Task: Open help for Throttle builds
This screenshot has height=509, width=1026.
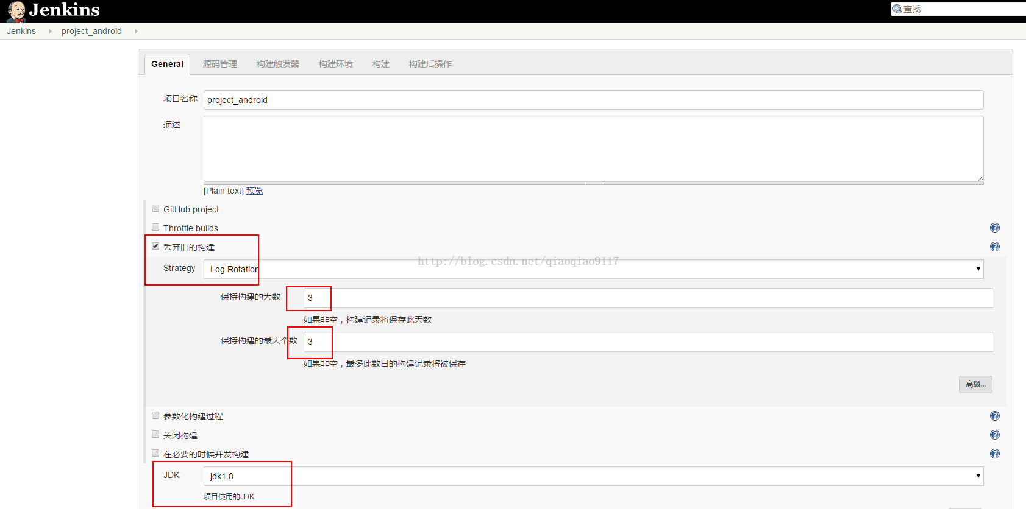Action: pyautogui.click(x=995, y=228)
